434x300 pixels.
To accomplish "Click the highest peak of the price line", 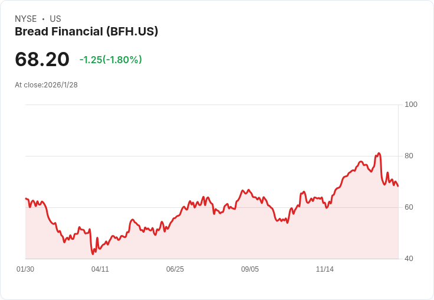I will point(379,154).
